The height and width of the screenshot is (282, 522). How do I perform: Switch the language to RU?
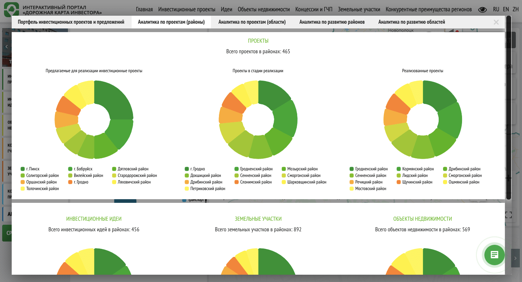point(496,9)
